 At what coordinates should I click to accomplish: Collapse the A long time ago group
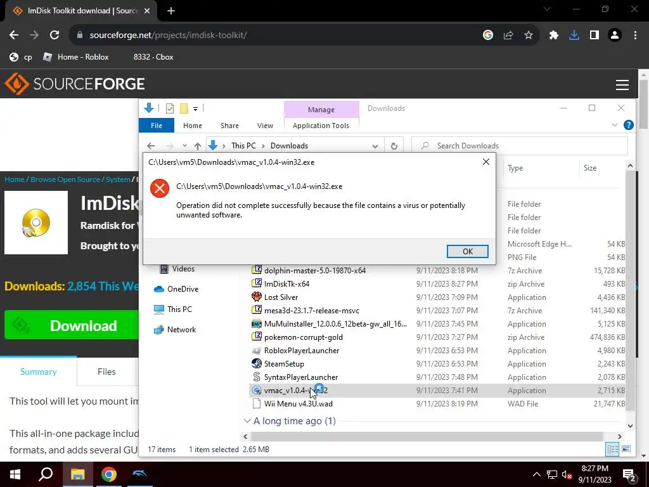(x=247, y=421)
